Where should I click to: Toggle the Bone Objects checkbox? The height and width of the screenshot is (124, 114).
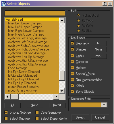[72, 92]
